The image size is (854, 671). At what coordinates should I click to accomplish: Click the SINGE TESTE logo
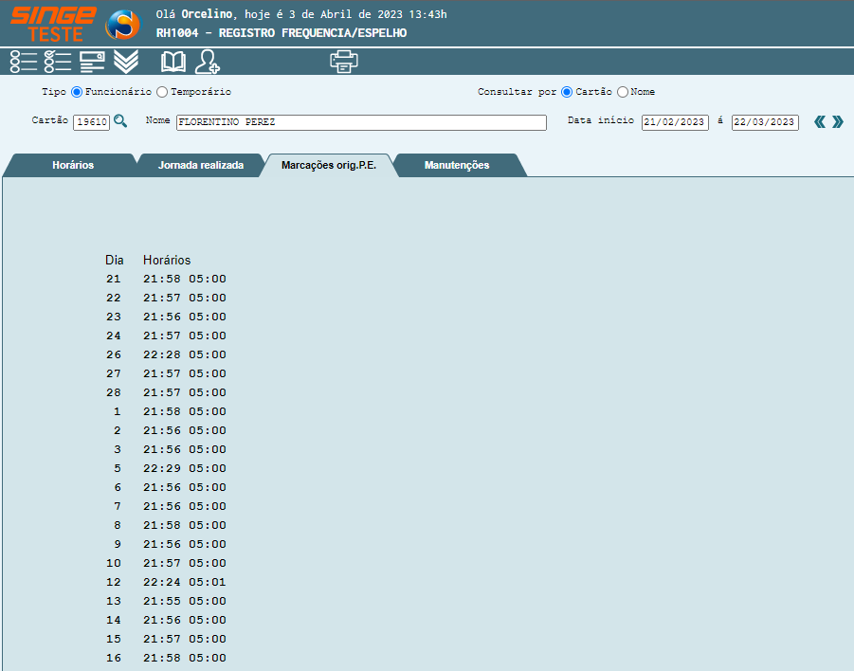[53, 24]
